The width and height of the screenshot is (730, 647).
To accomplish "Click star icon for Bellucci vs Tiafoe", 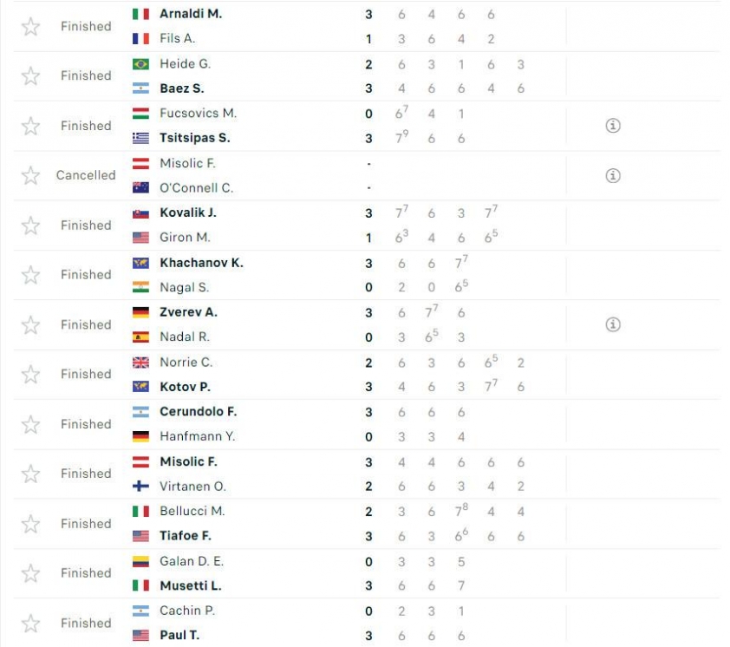I will point(30,524).
